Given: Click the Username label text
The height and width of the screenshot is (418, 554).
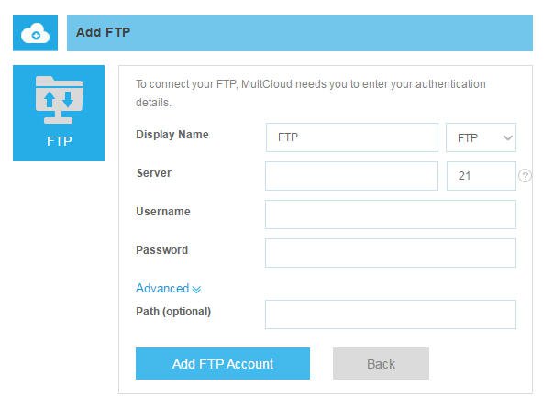Looking at the screenshot, I should click(x=163, y=212).
